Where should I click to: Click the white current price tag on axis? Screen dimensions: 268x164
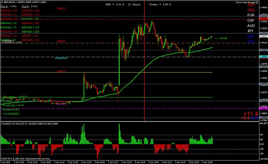tap(263, 36)
